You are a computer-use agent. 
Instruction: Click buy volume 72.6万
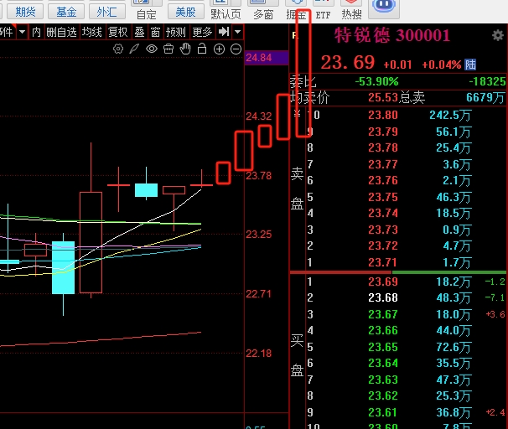pyautogui.click(x=453, y=347)
